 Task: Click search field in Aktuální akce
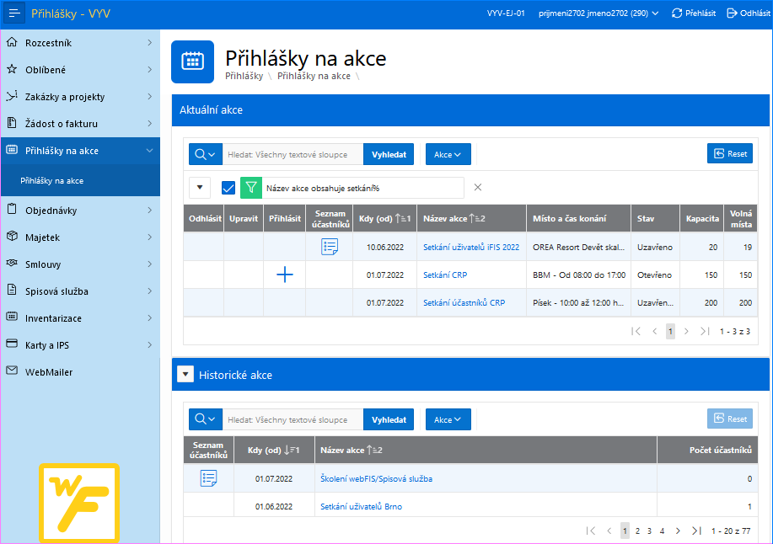tap(293, 155)
